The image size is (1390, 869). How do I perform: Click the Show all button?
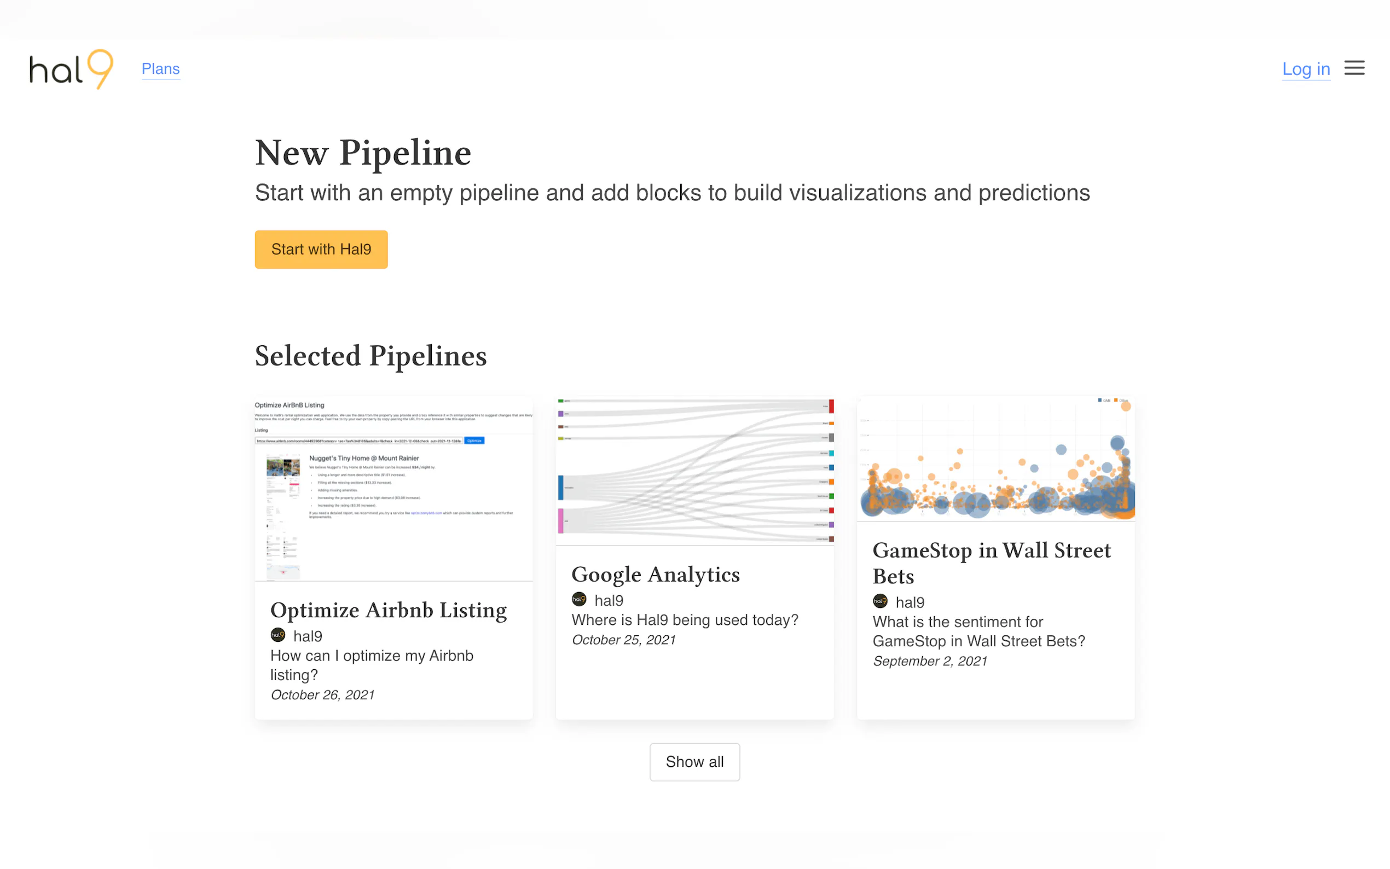coord(694,762)
